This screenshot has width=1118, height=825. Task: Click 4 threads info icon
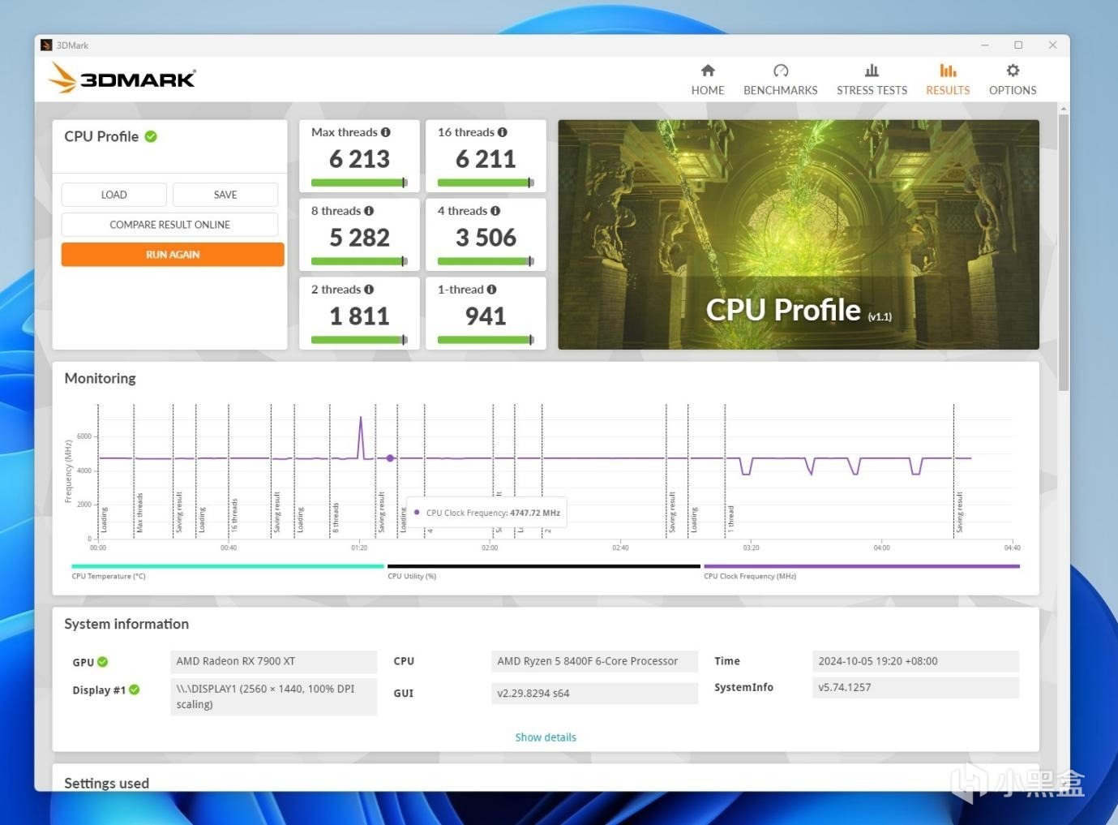495,211
